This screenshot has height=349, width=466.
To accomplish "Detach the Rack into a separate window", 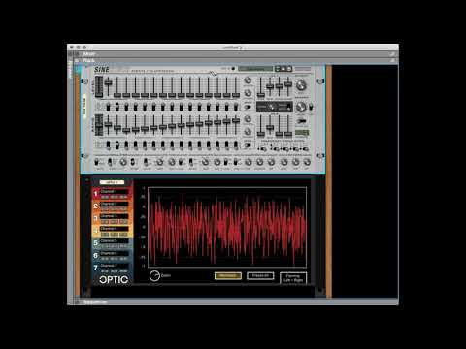I will coord(392,60).
